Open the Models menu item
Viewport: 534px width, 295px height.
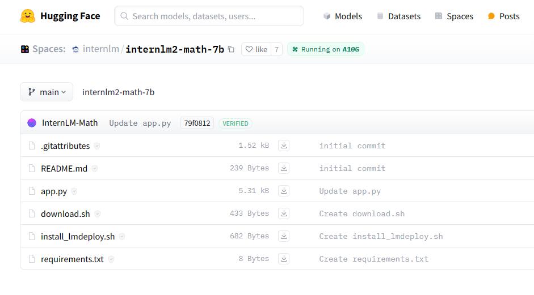point(348,16)
